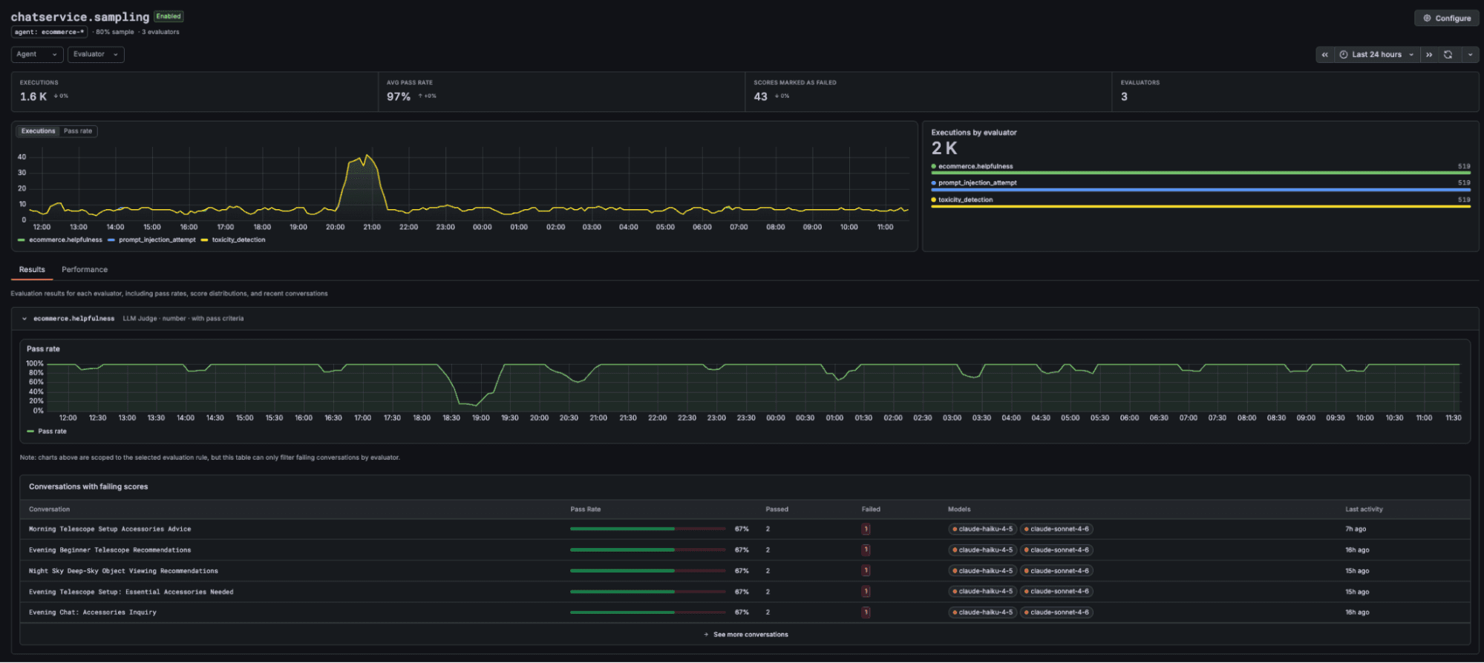Screen dimensions: 1484x663
Task: Switch chart to Executions view
Action: (x=38, y=131)
